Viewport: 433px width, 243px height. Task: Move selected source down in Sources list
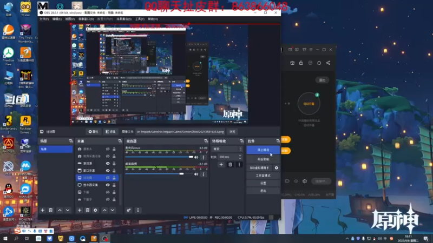click(x=113, y=210)
